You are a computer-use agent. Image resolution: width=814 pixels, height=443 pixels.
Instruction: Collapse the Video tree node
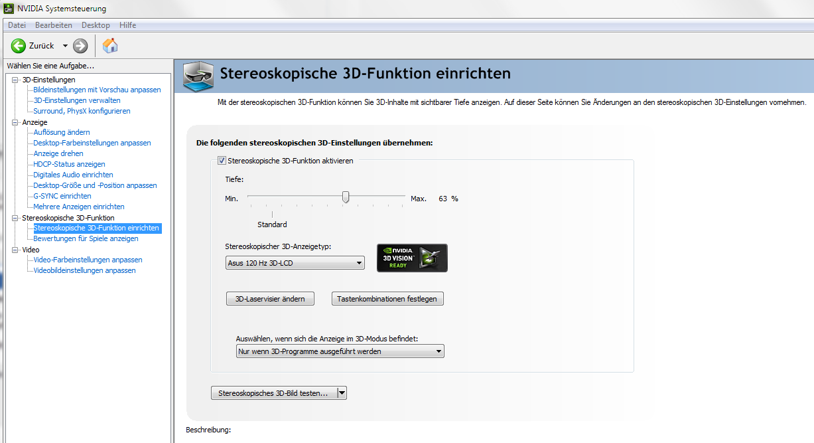click(17, 250)
